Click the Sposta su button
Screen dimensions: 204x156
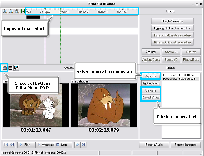pos(171,52)
